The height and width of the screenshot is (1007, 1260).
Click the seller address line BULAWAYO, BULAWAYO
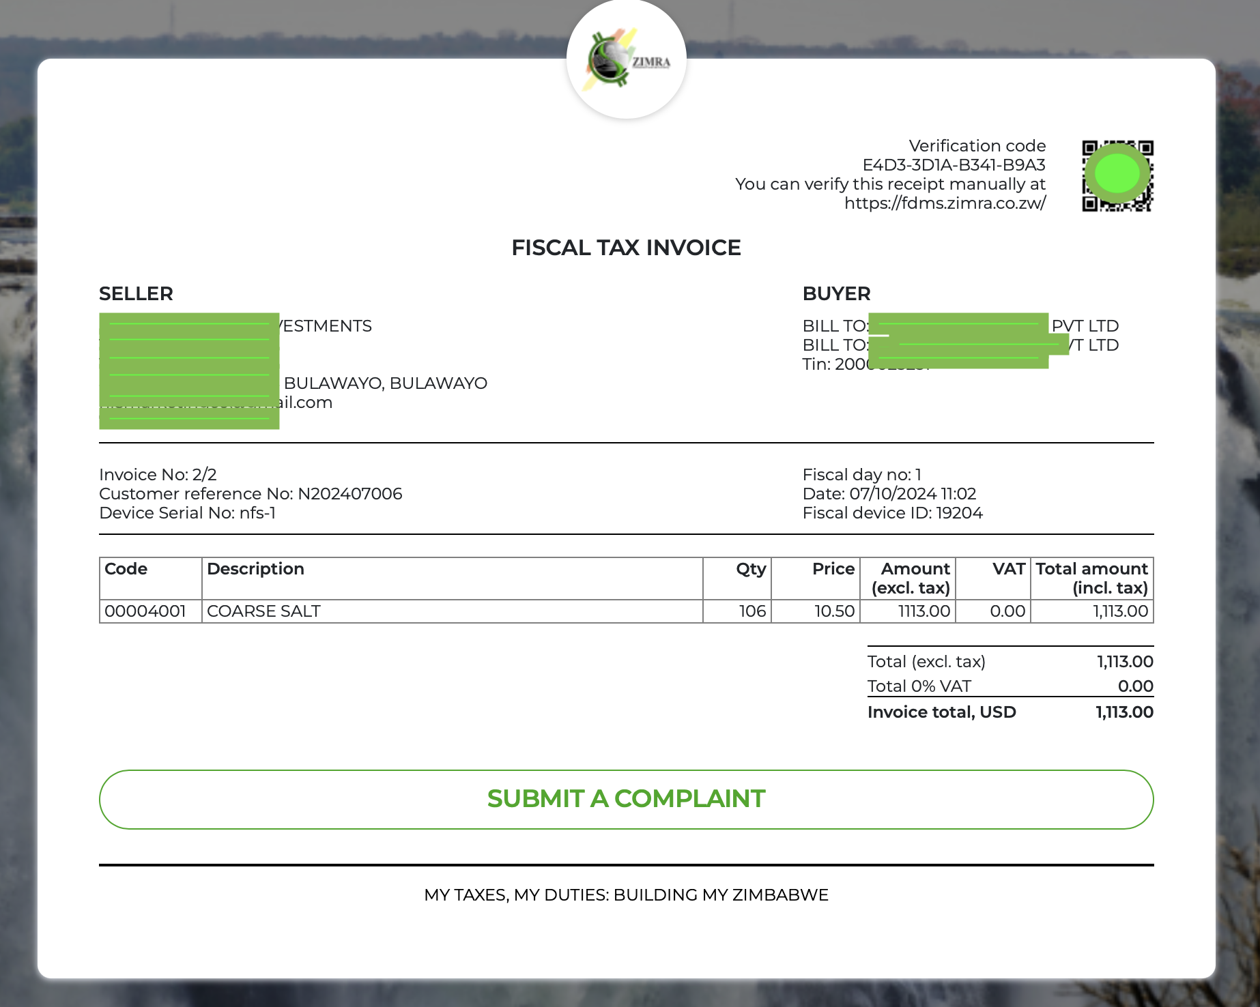tap(385, 383)
